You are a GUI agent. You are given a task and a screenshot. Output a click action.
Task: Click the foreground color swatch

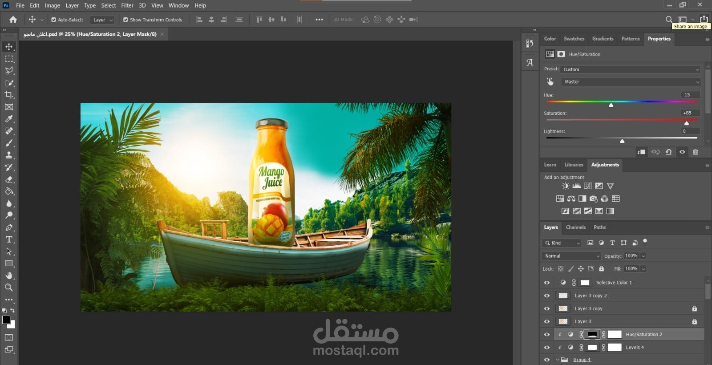pyautogui.click(x=6, y=320)
